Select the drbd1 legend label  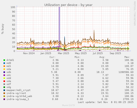click(x=10, y=60)
